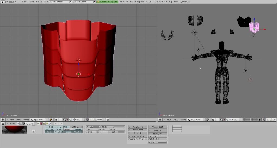Switch to Script context icon
Screen dimensions: 277x148
coord(21,123)
